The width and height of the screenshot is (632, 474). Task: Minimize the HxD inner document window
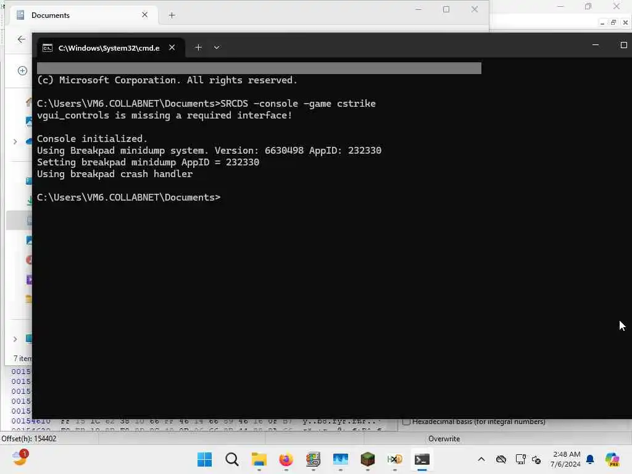click(602, 23)
